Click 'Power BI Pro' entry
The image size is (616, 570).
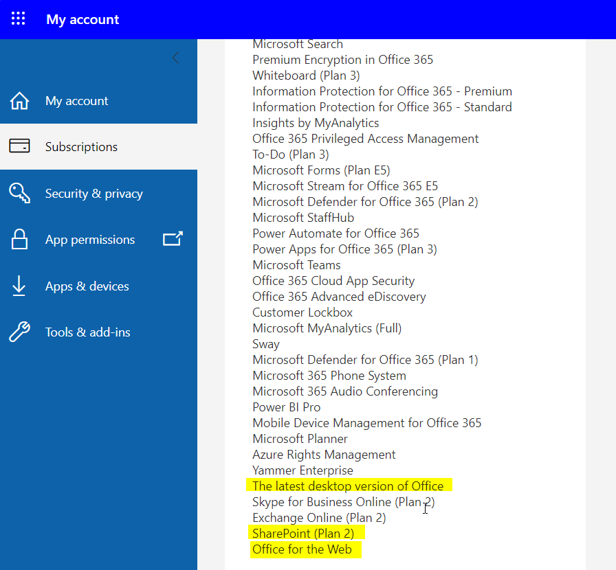(287, 407)
